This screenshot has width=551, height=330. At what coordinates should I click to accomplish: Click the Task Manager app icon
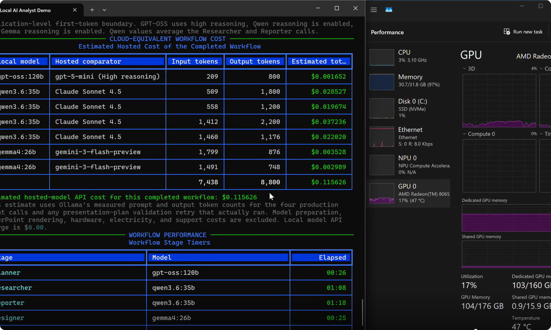tap(389, 10)
